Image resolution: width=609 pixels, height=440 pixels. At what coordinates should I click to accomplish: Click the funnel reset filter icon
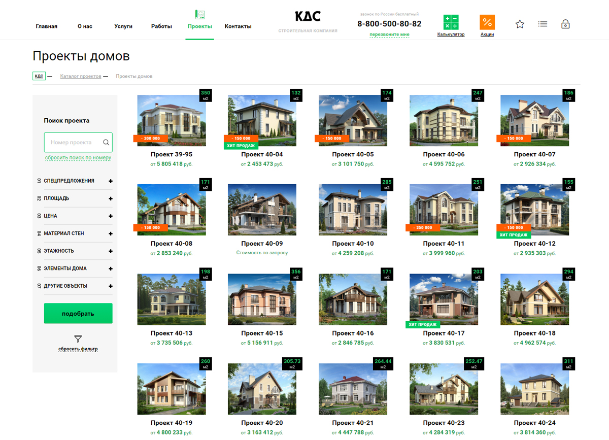(78, 339)
